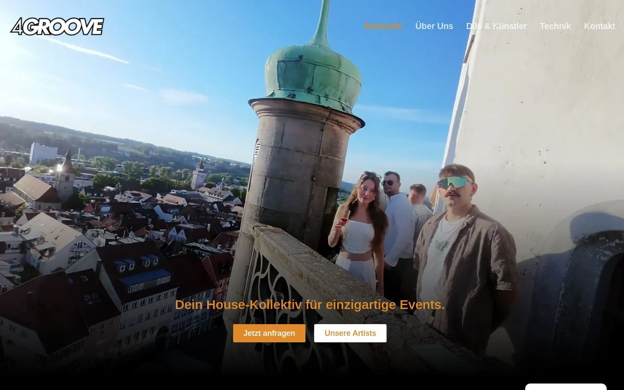Open the DJs & Künstler page

coord(497,26)
